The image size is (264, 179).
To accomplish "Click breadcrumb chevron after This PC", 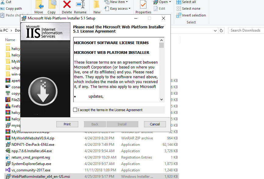I will tap(11, 30).
